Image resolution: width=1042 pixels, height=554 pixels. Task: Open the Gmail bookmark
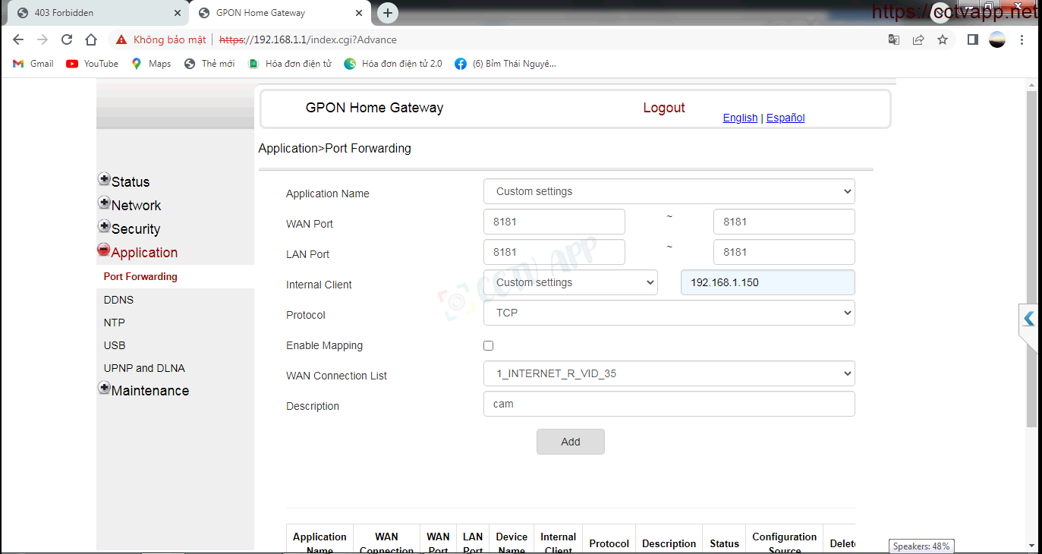33,64
